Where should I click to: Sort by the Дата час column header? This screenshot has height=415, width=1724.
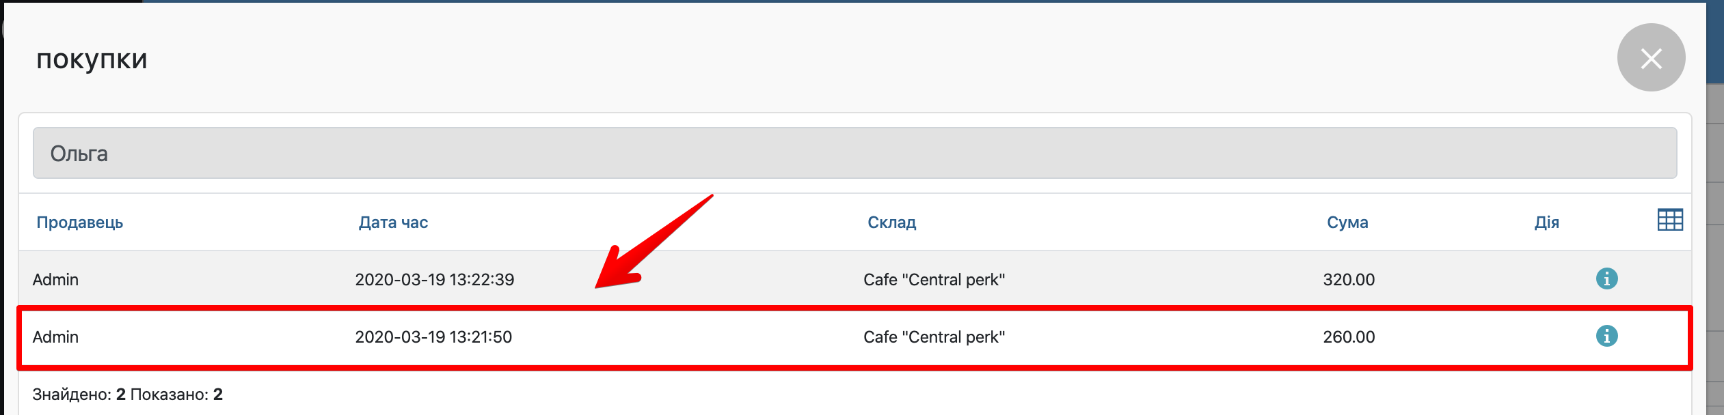point(393,223)
